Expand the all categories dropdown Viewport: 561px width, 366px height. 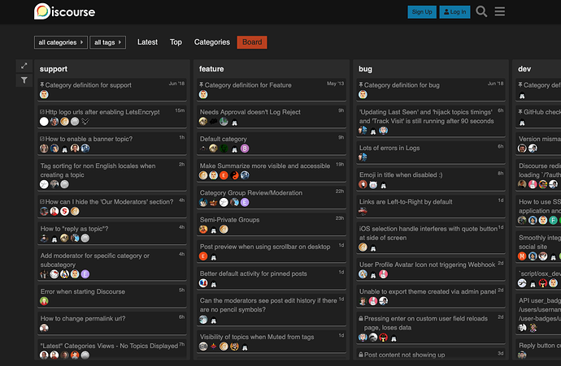(61, 42)
